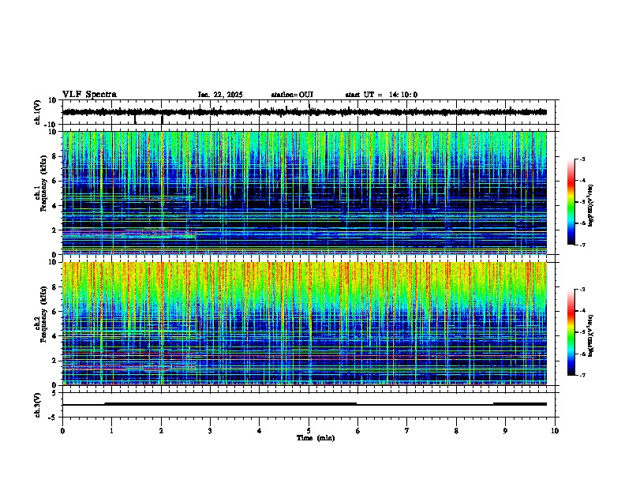Click the lower color bar log(PSD) label
This screenshot has height=483, width=625.
590,335
